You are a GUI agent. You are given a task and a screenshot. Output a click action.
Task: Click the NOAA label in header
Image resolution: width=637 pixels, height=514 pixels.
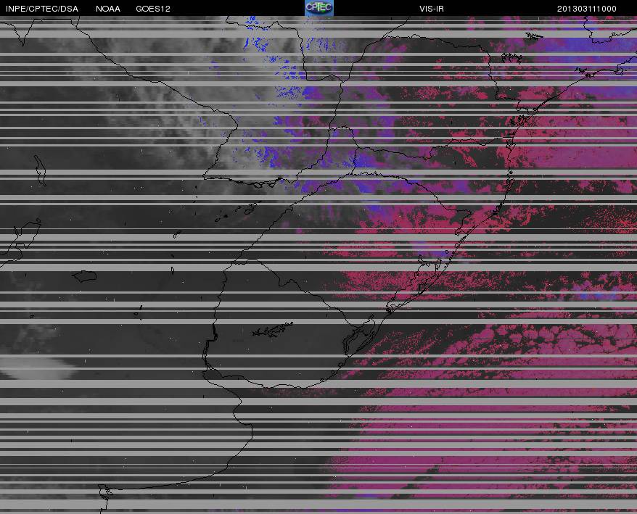[108, 9]
